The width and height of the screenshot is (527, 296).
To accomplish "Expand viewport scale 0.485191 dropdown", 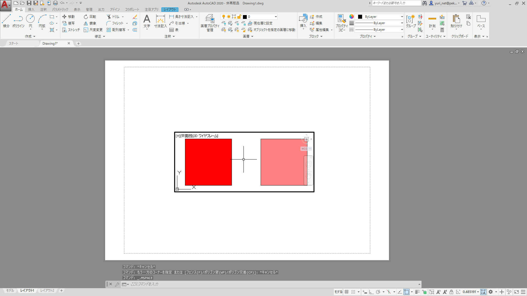I will 478,292.
